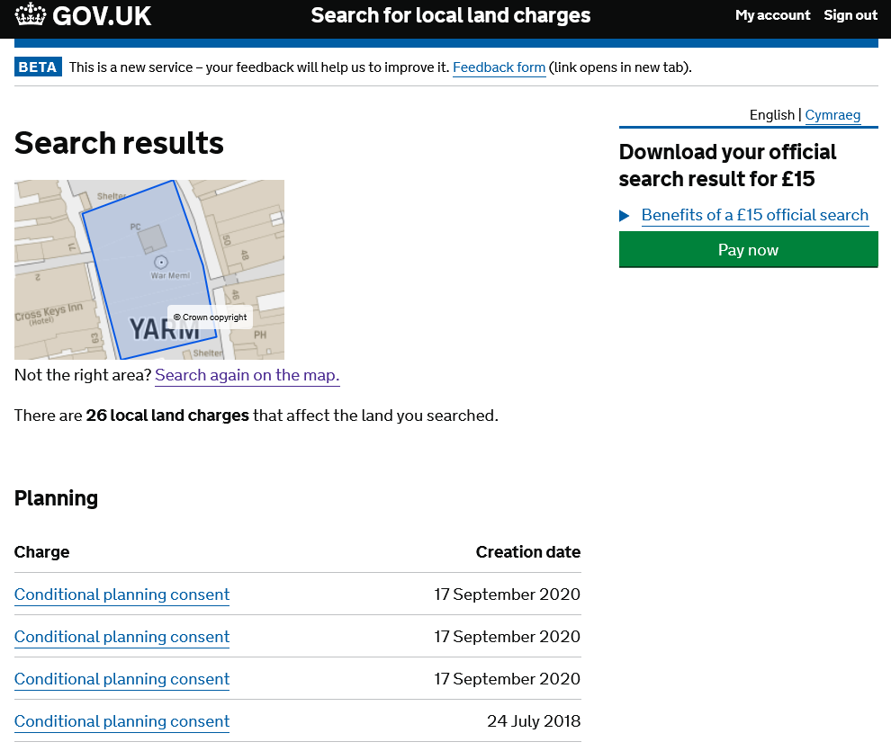Viewport: 891px width, 751px height.
Task: Click the GOV.UK crown logo
Action: pos(30,14)
